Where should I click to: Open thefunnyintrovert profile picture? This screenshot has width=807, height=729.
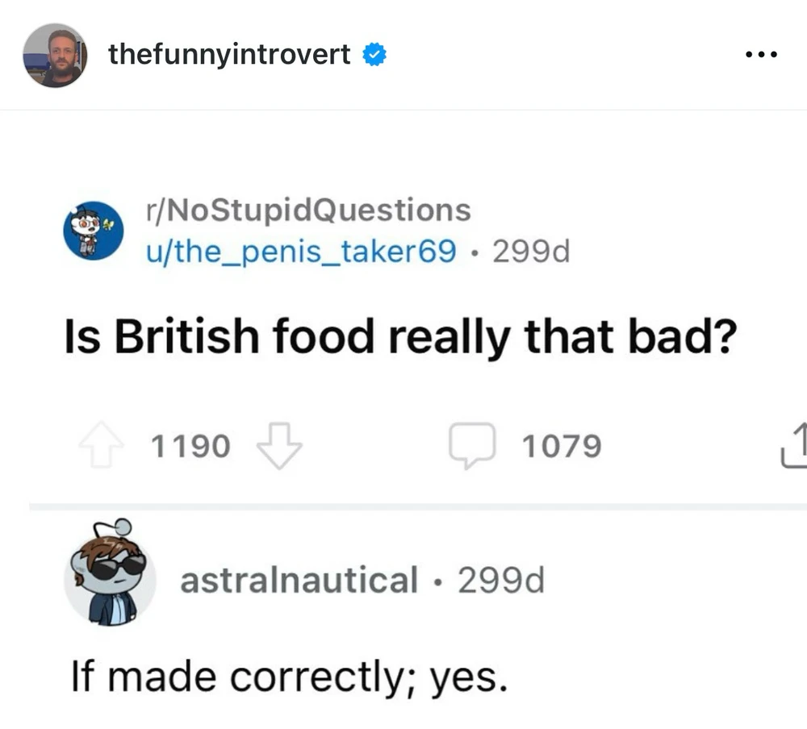54,55
